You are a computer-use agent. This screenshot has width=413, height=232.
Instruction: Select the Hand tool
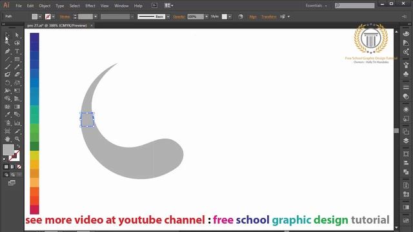[x=7, y=139]
